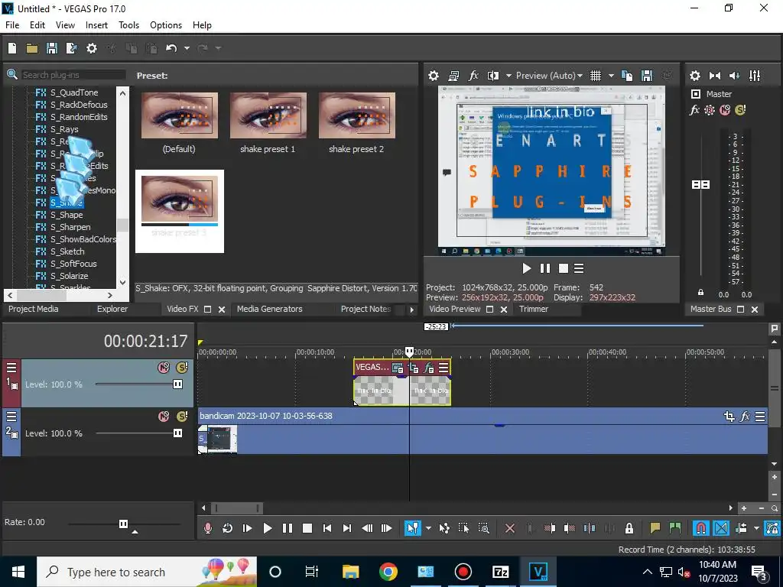The height and width of the screenshot is (587, 783).
Task: Toggle preview on external monitor
Action: point(453,76)
